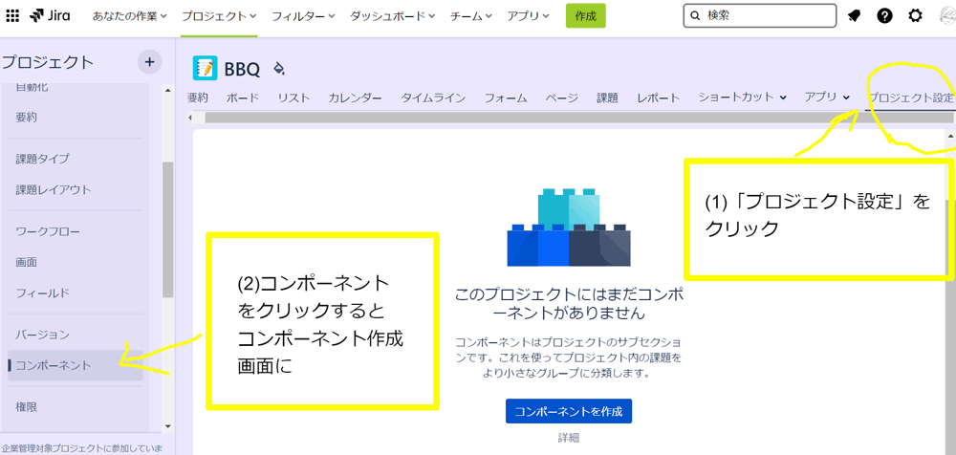Screen dimensions: 956x455
Task: Open the プロジェクト top menu dropdown
Action: (x=219, y=16)
